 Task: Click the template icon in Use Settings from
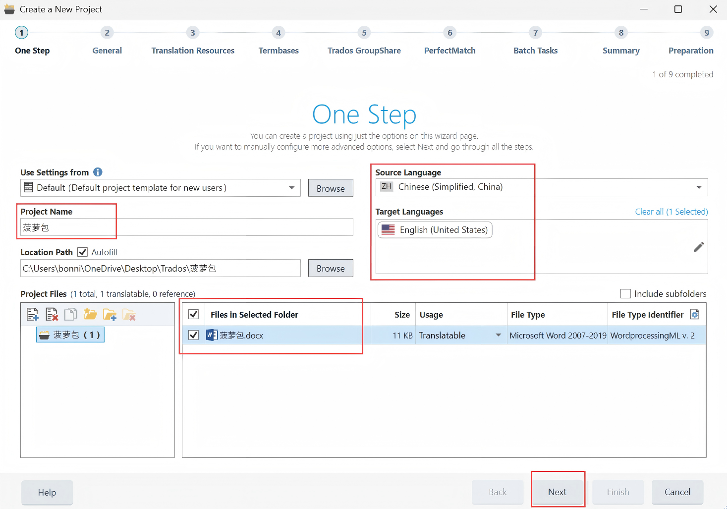29,187
